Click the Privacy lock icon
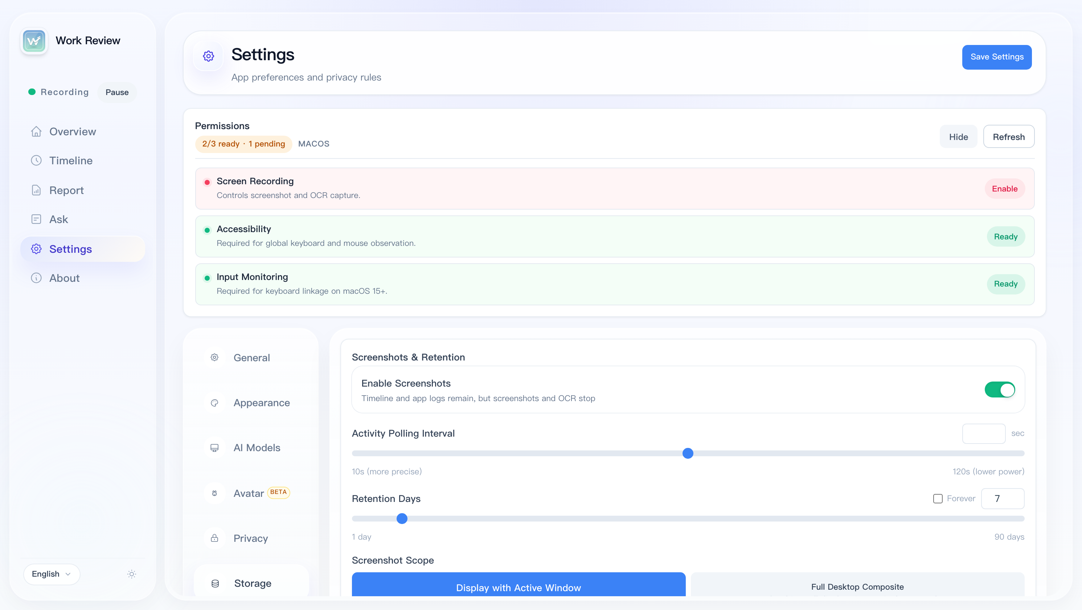Screen dimensions: 1082x610 coord(214,538)
